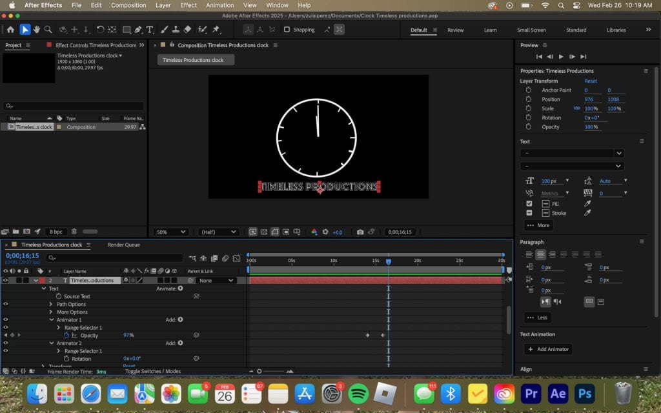Activate the Puppet Pin tool
Image resolution: width=661 pixels, height=413 pixels.
(216, 30)
